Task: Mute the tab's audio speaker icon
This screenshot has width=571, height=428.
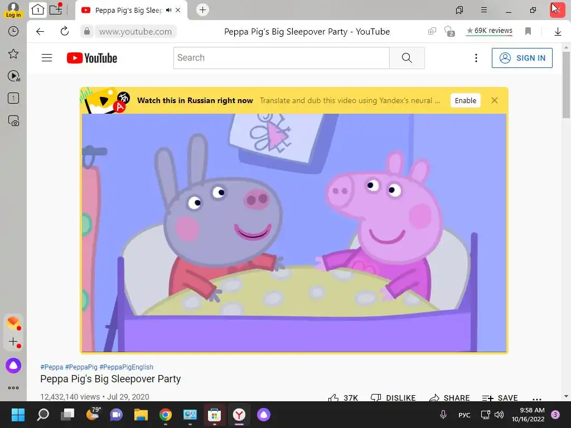Action: pos(168,10)
